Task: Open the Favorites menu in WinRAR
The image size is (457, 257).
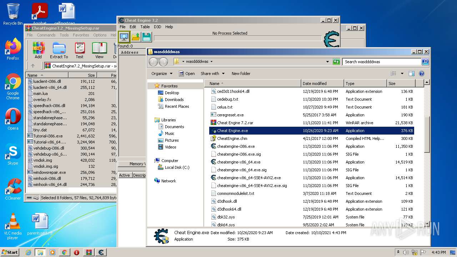Action: tap(81, 35)
